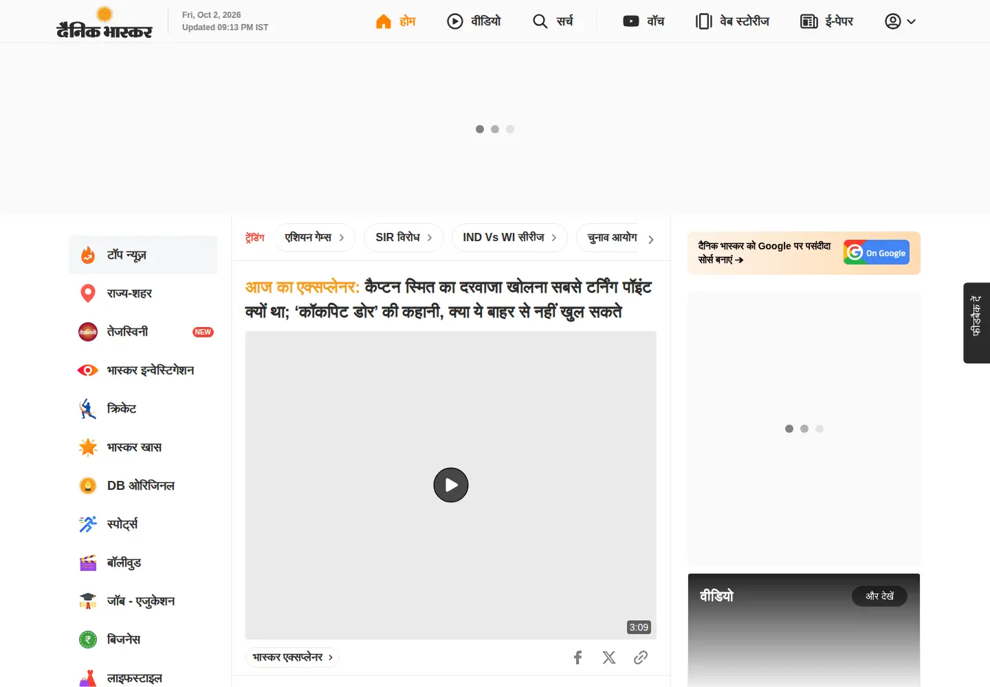Play the explainer video
The height and width of the screenshot is (687, 990).
pos(451,485)
